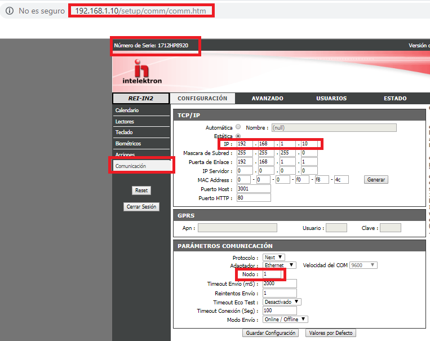Go to the ESTADO tab
The height and width of the screenshot is (341, 430).
(395, 98)
